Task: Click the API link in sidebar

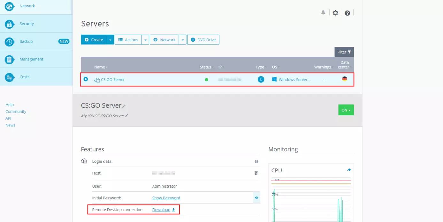Action: [8, 118]
